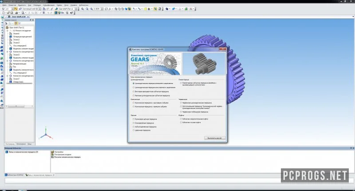
Task: Open the step value 1.0 dropdown
Action: click(x=13, y=9)
